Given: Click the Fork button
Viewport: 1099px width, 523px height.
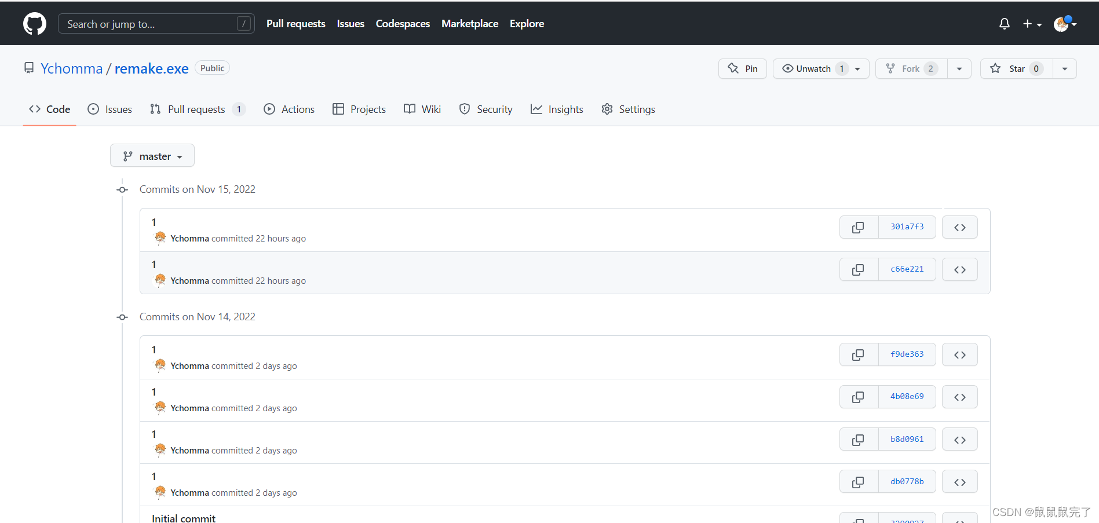Looking at the screenshot, I should point(911,68).
